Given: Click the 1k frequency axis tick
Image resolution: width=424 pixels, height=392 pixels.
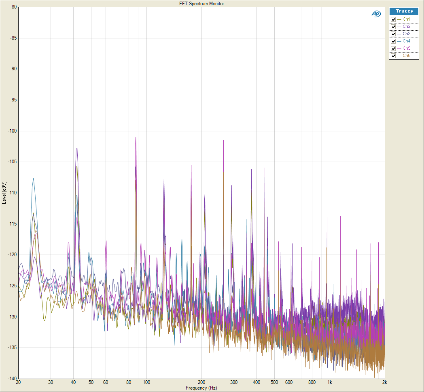Looking at the screenshot, I should (330, 382).
